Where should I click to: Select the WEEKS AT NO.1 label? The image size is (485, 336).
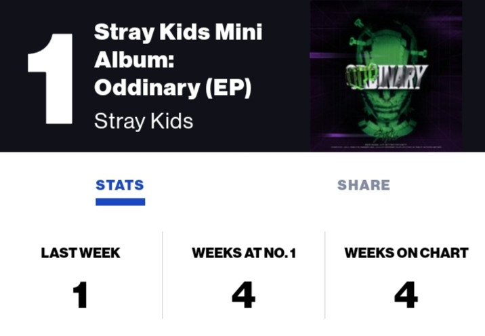[244, 253]
